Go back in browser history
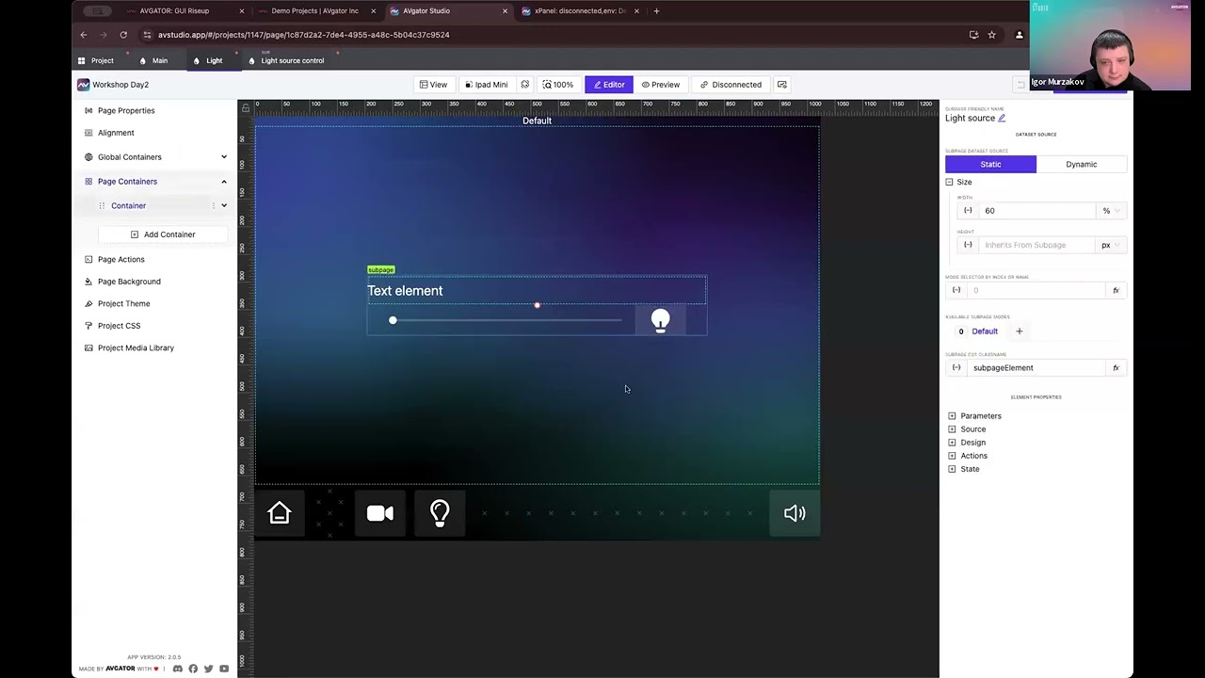Viewport: 1205px width, 678px height. pyautogui.click(x=84, y=35)
